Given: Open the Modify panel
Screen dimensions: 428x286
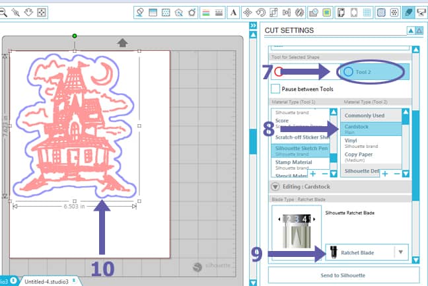Looking at the screenshot, I should coord(314,13).
